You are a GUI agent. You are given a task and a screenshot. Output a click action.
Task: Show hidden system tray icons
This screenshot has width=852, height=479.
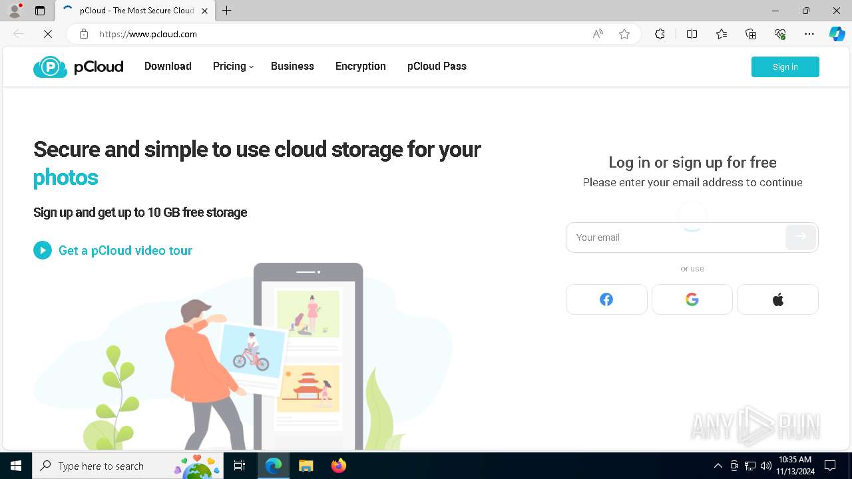pyautogui.click(x=718, y=466)
